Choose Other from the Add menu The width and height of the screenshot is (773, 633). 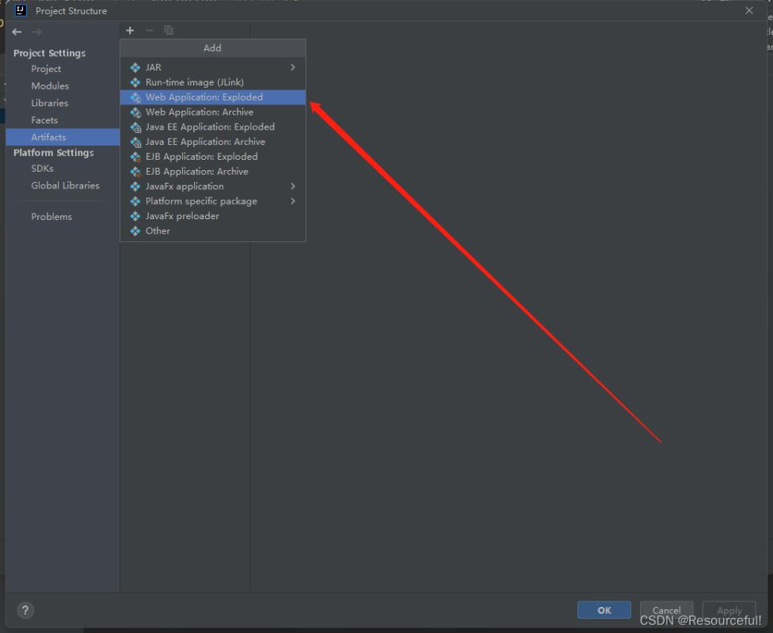213,230
